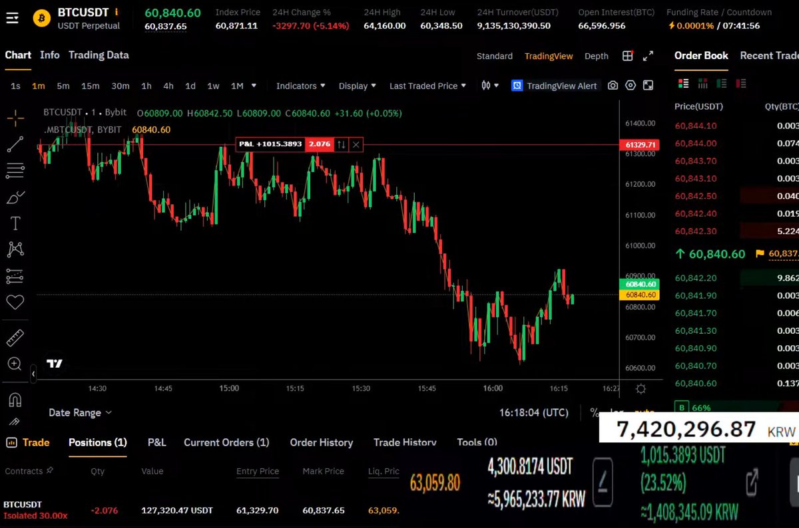The image size is (799, 528).
Task: Open the hamburger main menu
Action: click(12, 18)
